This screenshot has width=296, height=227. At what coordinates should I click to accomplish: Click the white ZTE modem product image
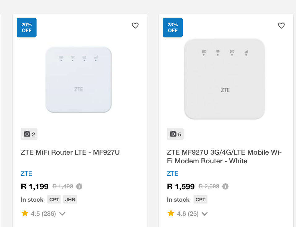(224, 79)
